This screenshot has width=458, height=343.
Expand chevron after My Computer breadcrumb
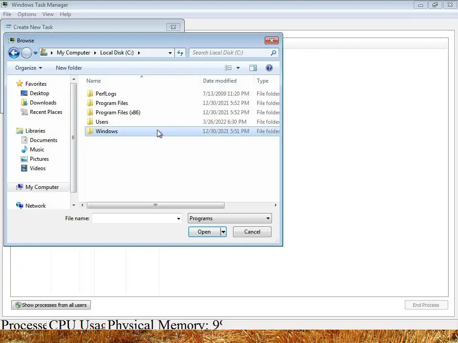(x=95, y=53)
